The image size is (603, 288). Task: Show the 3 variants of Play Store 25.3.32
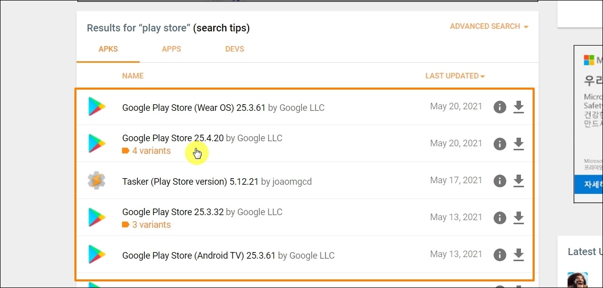click(146, 225)
